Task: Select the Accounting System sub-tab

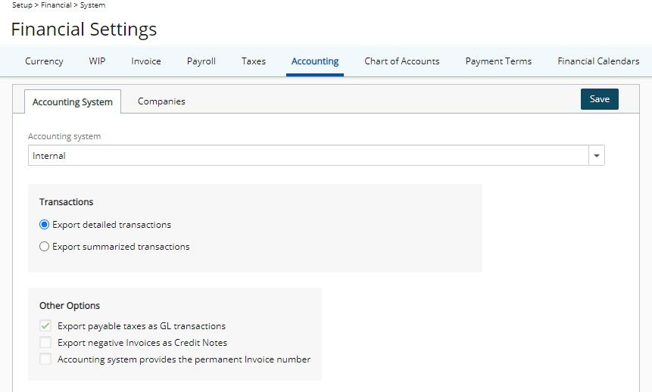Action: click(73, 102)
